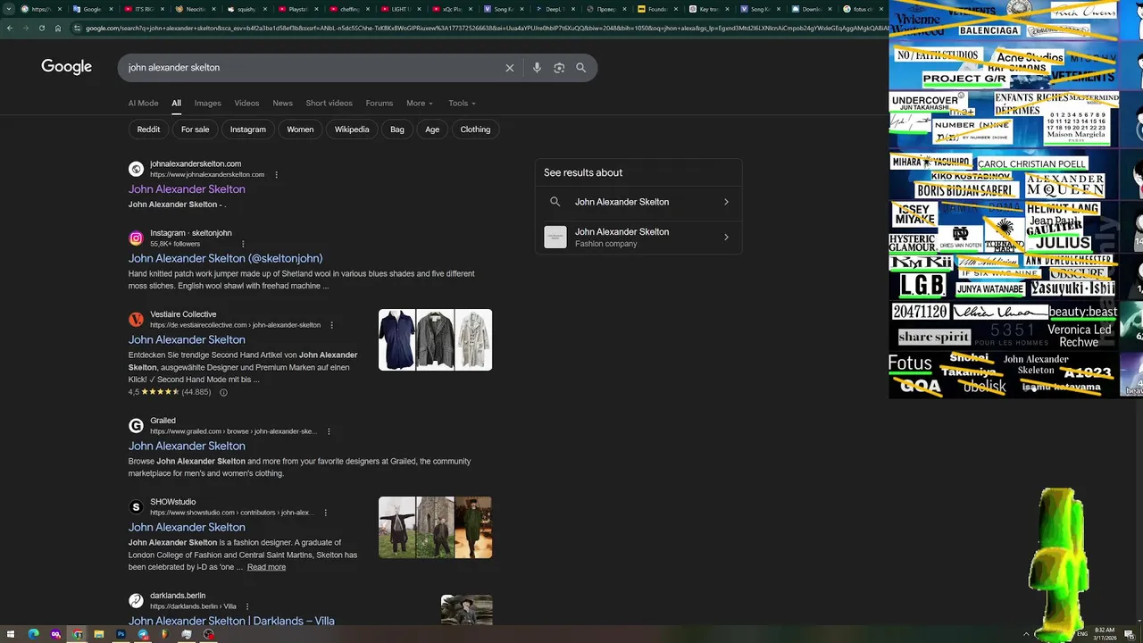Clear the search box with the X icon
This screenshot has width=1143, height=643.
[510, 68]
